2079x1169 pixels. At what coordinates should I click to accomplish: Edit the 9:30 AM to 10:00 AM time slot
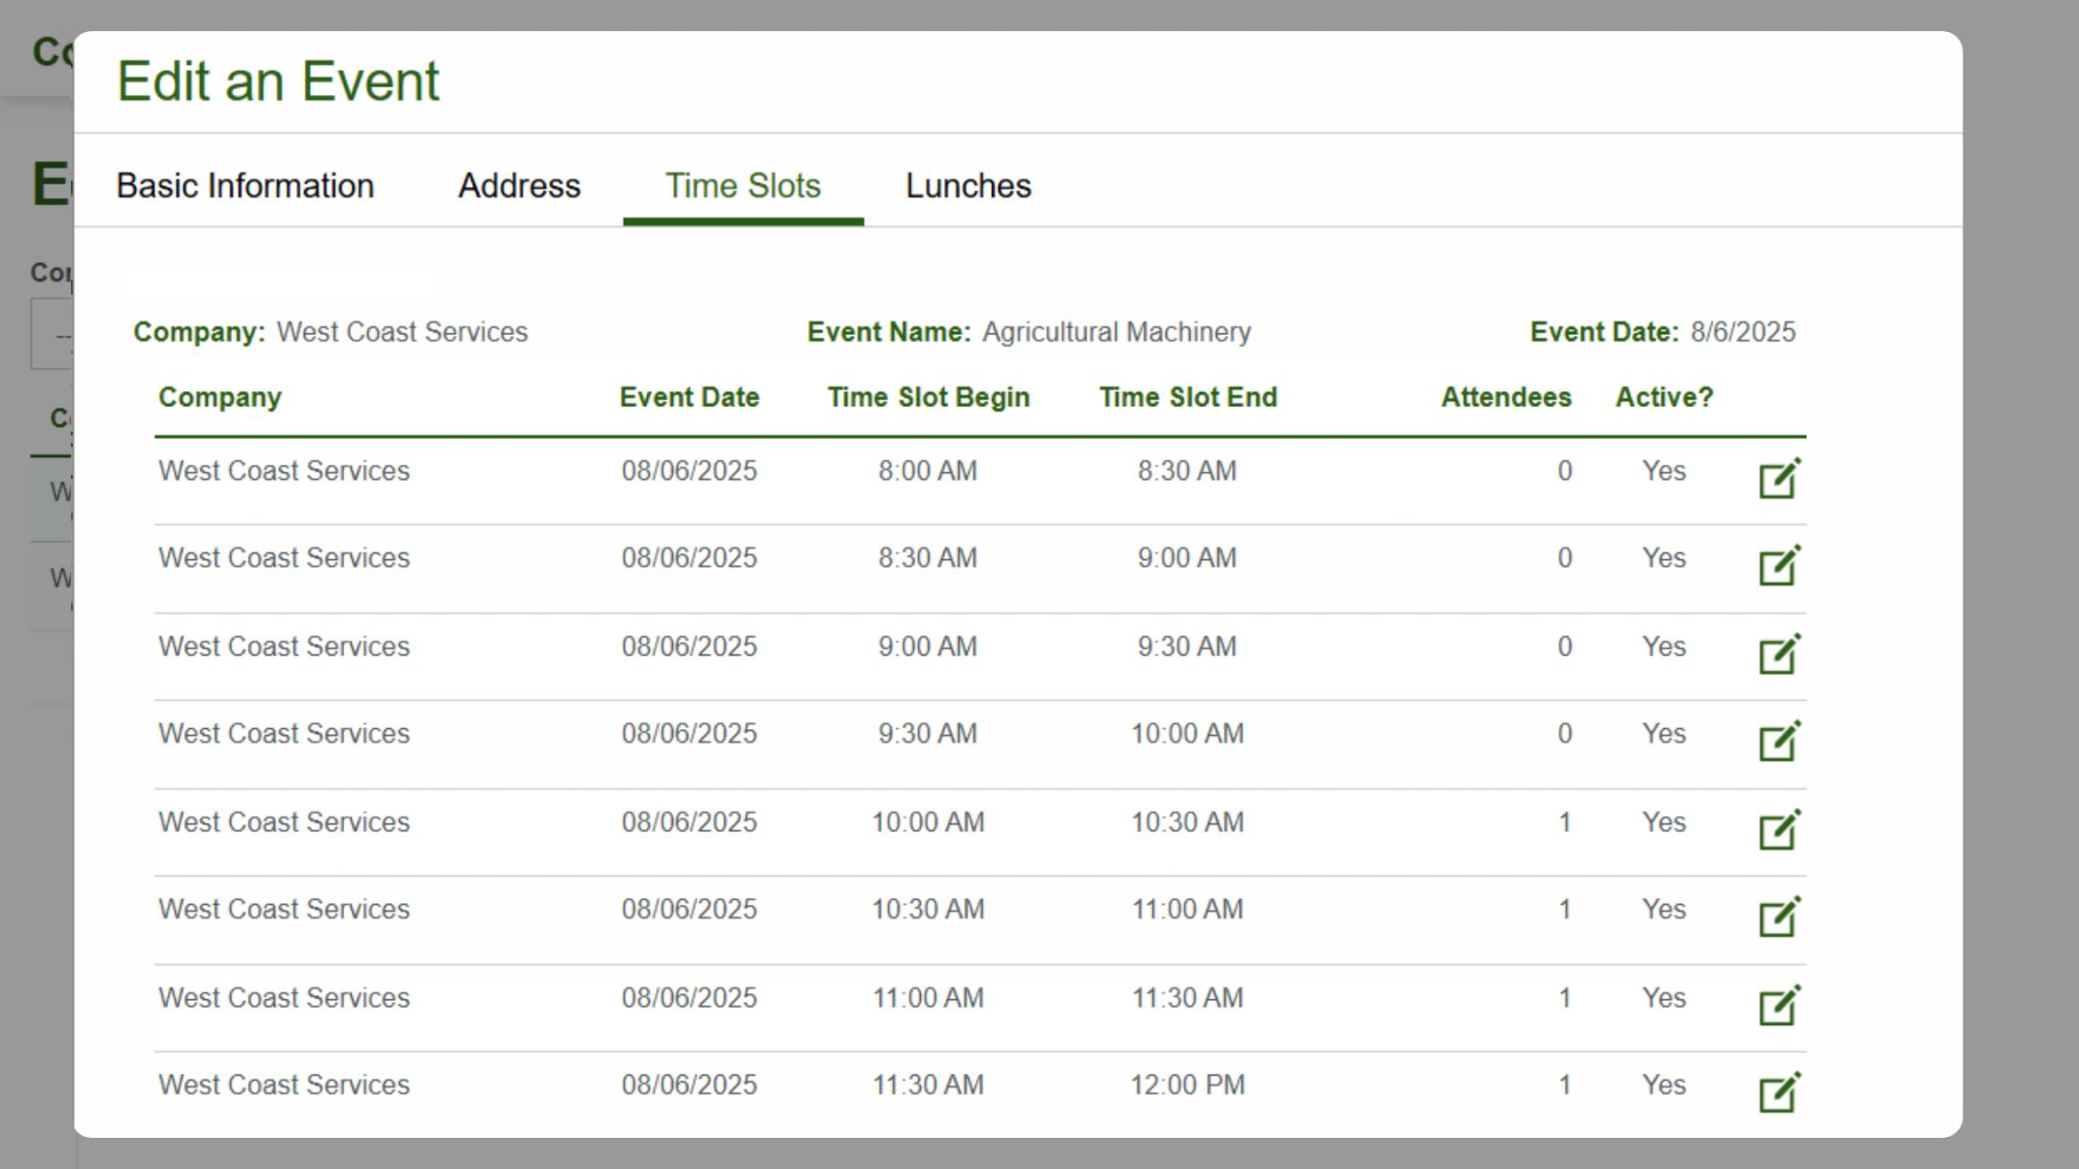[x=1780, y=742]
